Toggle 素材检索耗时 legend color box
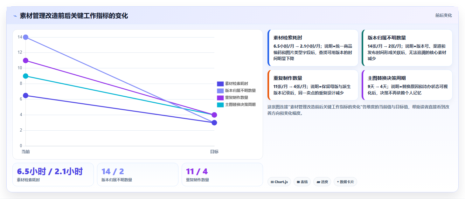 coord(220,84)
